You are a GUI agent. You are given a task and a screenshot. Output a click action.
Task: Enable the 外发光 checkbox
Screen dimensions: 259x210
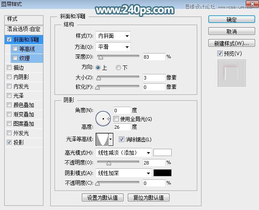click(x=9, y=133)
